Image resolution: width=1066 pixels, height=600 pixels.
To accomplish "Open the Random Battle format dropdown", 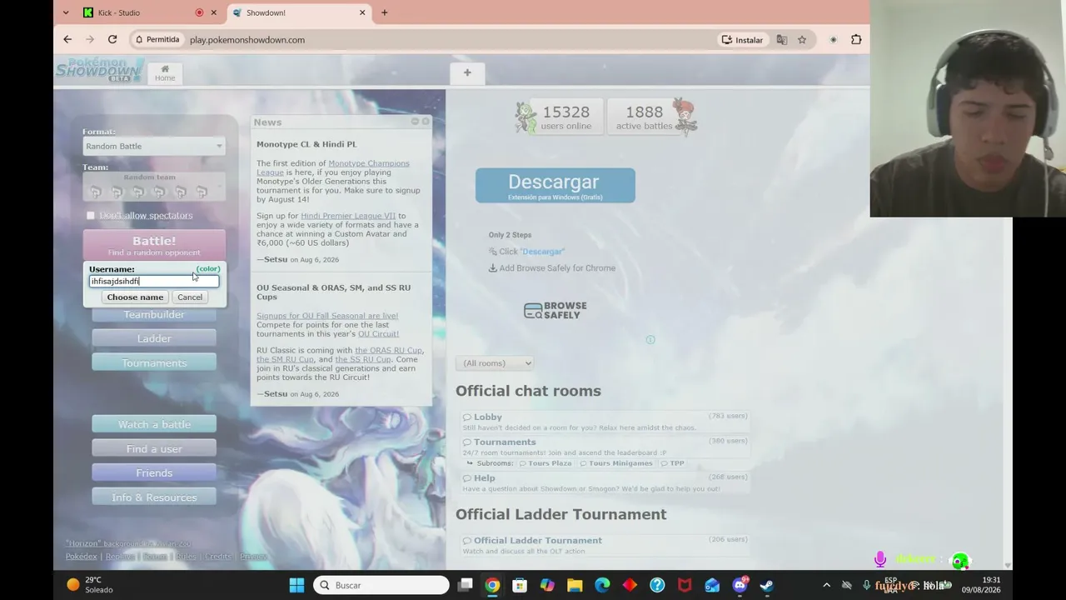I will pyautogui.click(x=154, y=146).
